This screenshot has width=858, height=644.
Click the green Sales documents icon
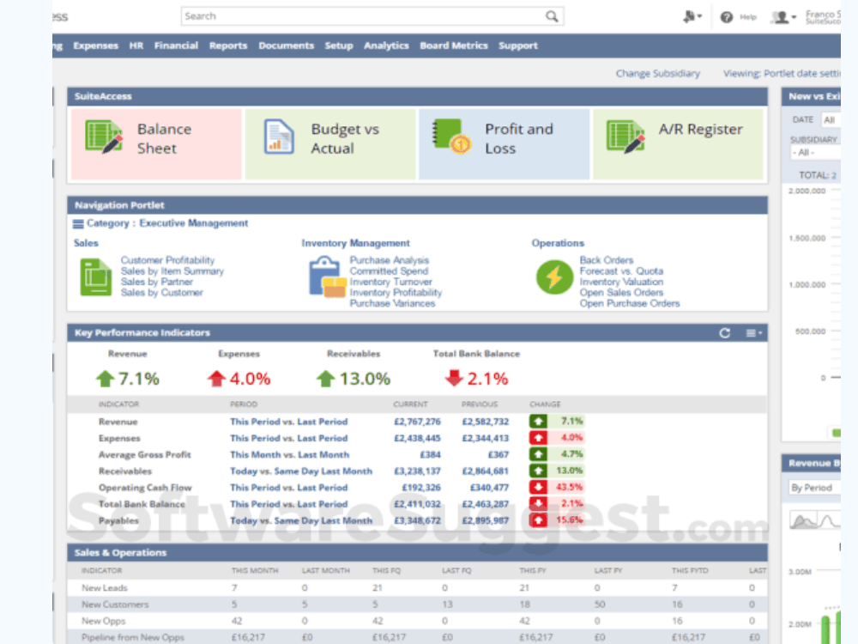96,277
